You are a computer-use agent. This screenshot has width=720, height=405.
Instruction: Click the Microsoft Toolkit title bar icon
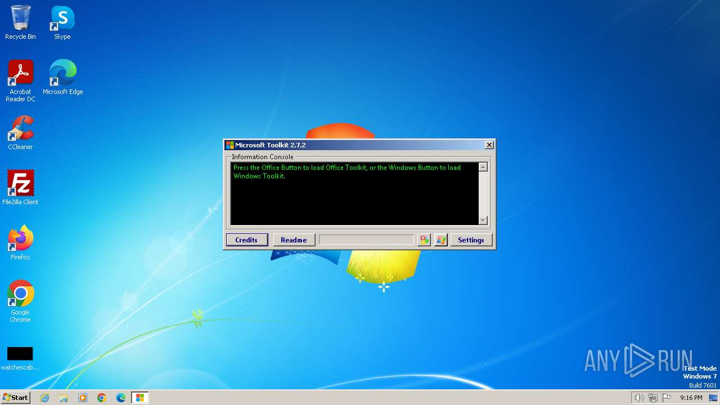point(229,145)
